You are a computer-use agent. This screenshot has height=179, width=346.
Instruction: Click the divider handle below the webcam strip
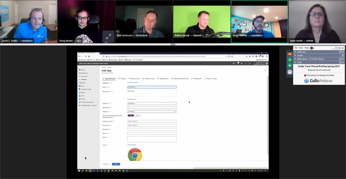click(x=173, y=44)
